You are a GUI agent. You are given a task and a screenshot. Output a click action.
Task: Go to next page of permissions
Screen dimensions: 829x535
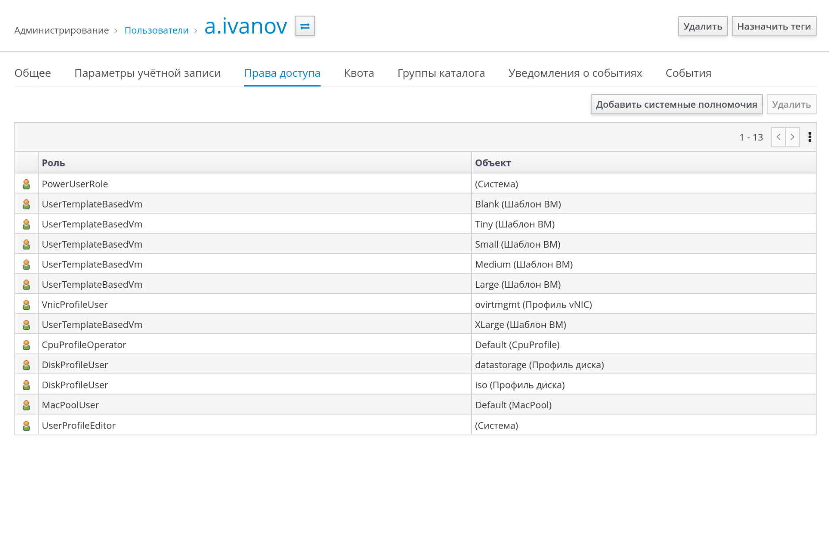pyautogui.click(x=792, y=137)
